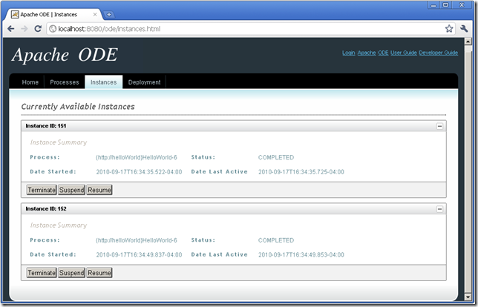478x307 pixels.
Task: Open the wrench settings menu
Action: pos(464,29)
